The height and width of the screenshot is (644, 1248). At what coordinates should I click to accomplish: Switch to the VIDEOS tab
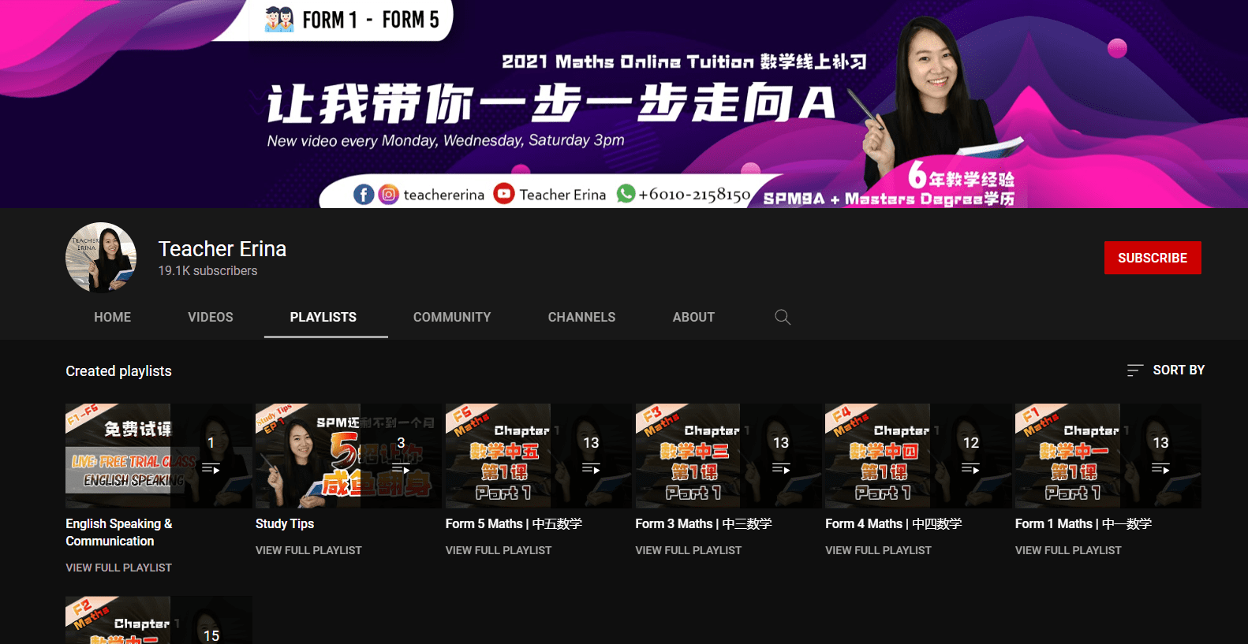coord(211,317)
